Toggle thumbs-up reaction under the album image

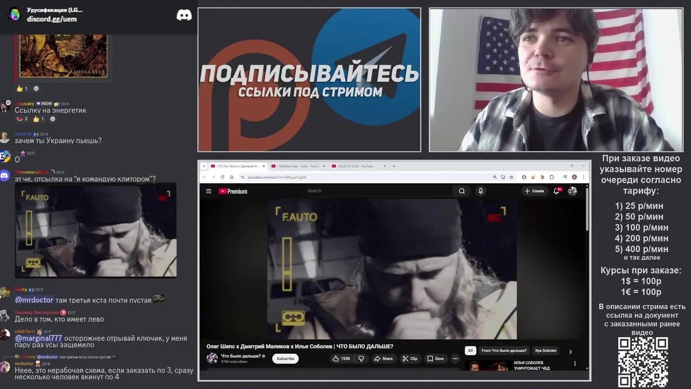[x=22, y=89]
